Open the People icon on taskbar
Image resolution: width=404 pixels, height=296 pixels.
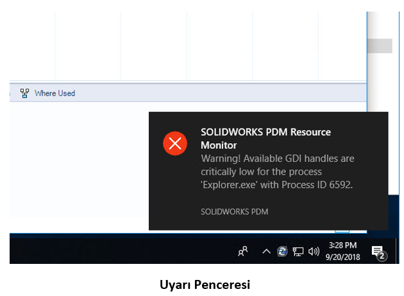243,252
